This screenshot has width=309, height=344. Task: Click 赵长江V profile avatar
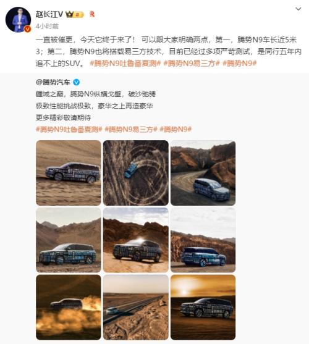(x=18, y=20)
